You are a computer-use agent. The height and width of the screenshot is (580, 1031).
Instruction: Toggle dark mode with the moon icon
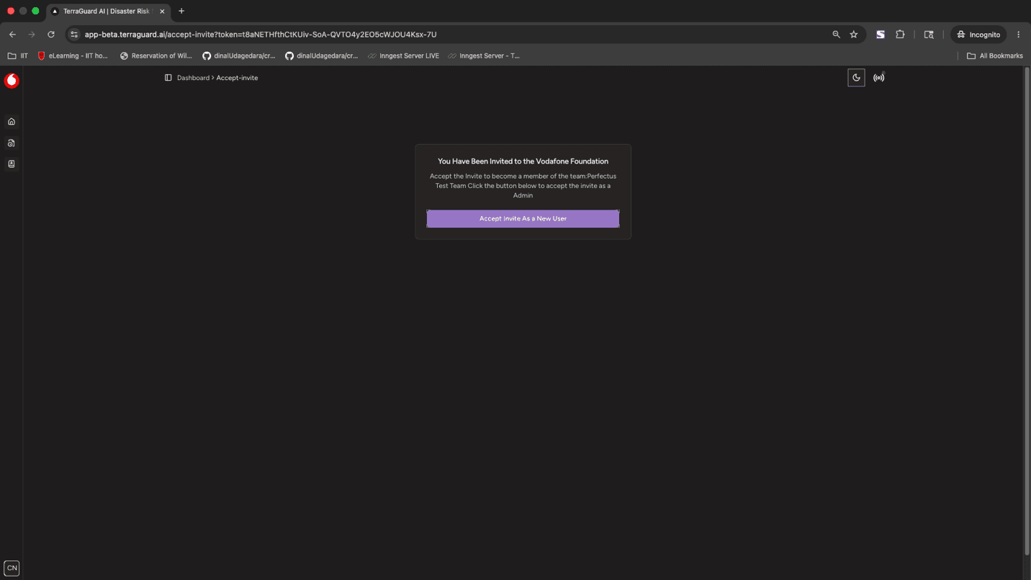[x=856, y=78]
